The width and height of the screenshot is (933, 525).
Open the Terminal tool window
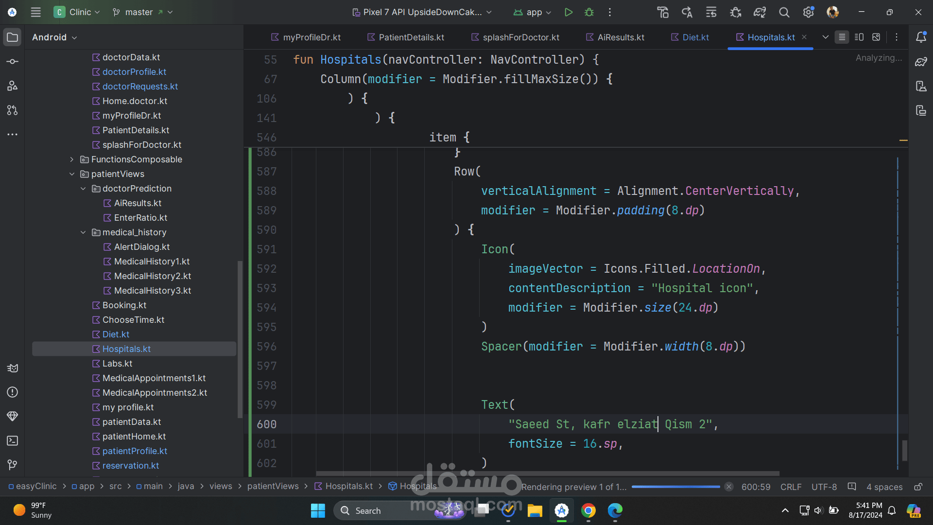(x=13, y=441)
